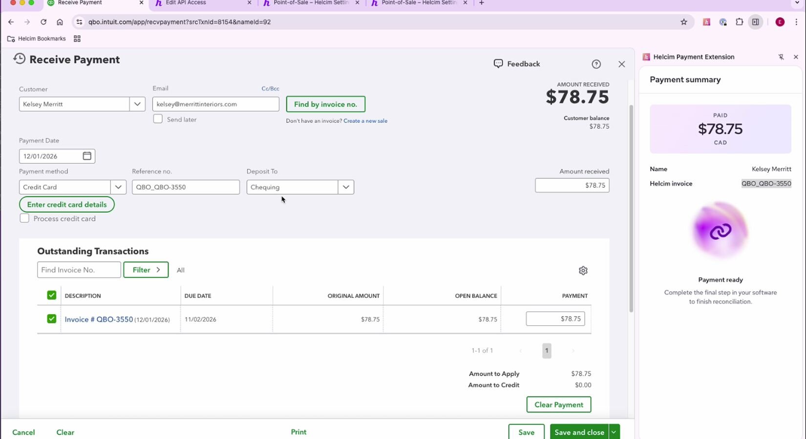Open the Payment method dropdown
This screenshot has width=806, height=439.
click(x=118, y=187)
